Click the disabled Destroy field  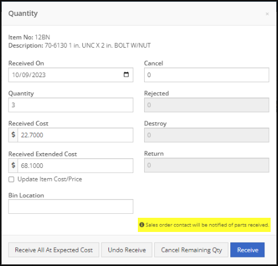pos(207,135)
